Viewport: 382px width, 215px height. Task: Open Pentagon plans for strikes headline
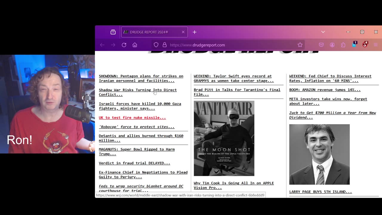point(141,78)
